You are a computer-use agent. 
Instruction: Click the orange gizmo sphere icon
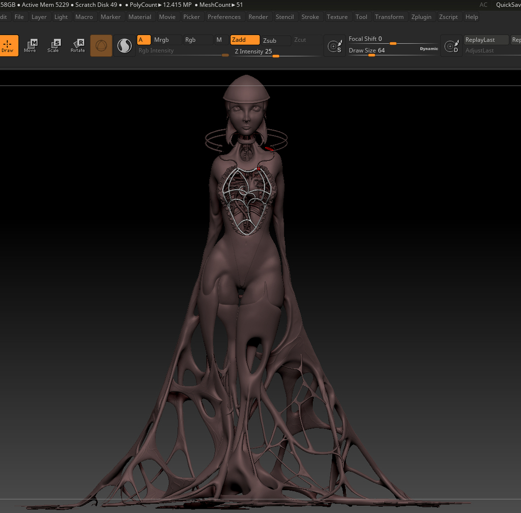pyautogui.click(x=101, y=46)
